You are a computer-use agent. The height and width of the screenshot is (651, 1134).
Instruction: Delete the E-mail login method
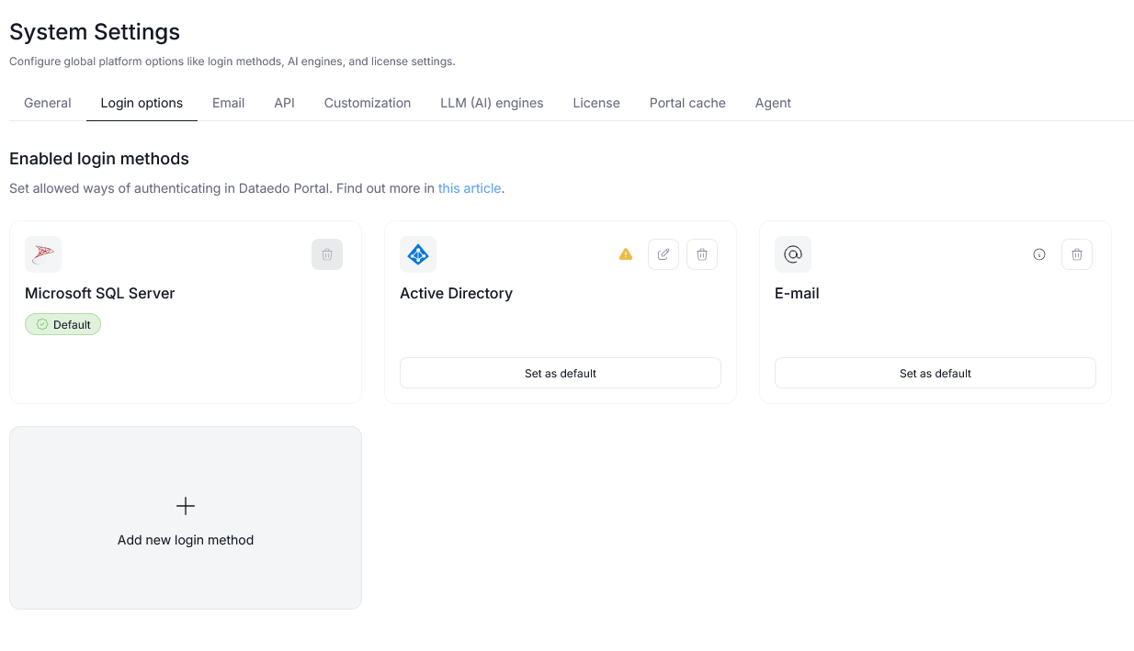[x=1077, y=254]
